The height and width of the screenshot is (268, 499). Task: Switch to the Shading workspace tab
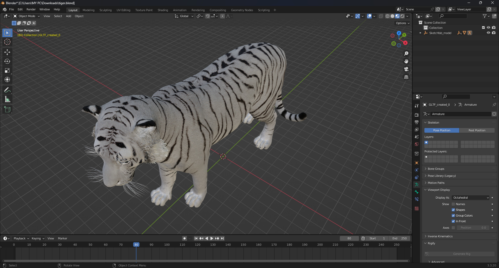[163, 10]
